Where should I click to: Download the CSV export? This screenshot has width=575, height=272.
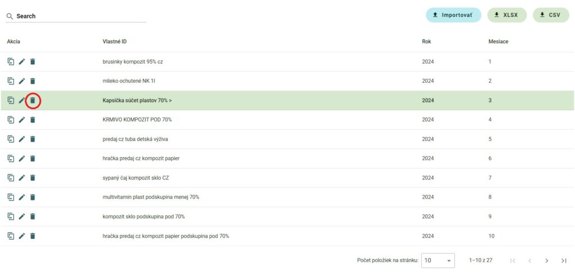550,15
